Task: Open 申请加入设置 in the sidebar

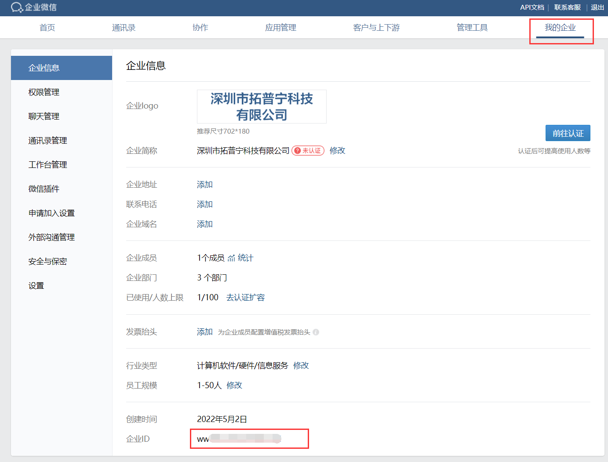Action: coord(62,213)
